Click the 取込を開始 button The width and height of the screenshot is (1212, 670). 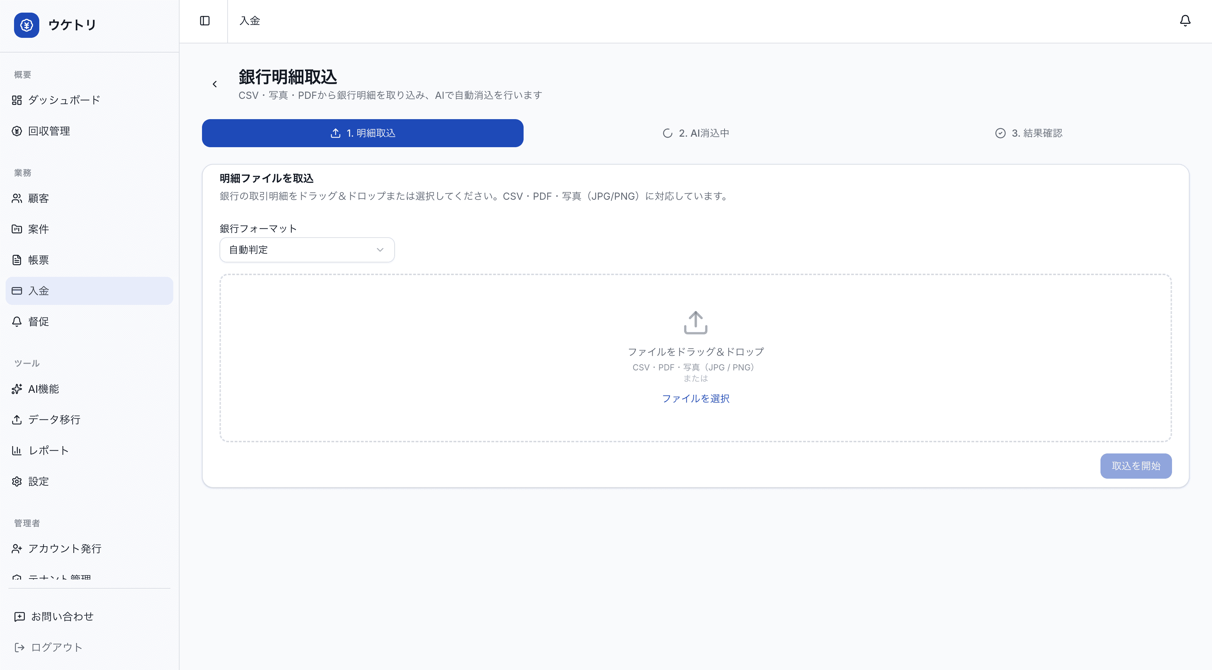[1136, 465]
